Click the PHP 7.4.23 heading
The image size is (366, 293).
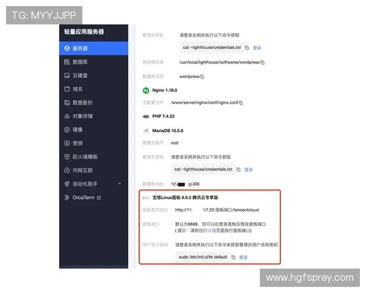tap(163, 116)
